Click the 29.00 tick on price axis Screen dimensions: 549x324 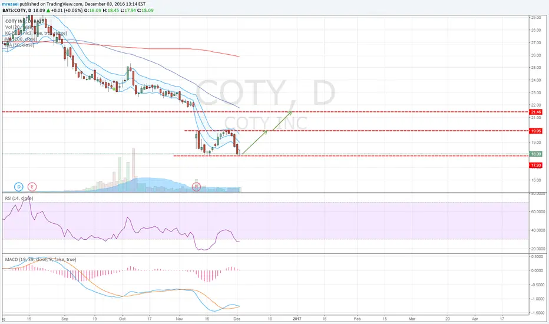click(535, 18)
